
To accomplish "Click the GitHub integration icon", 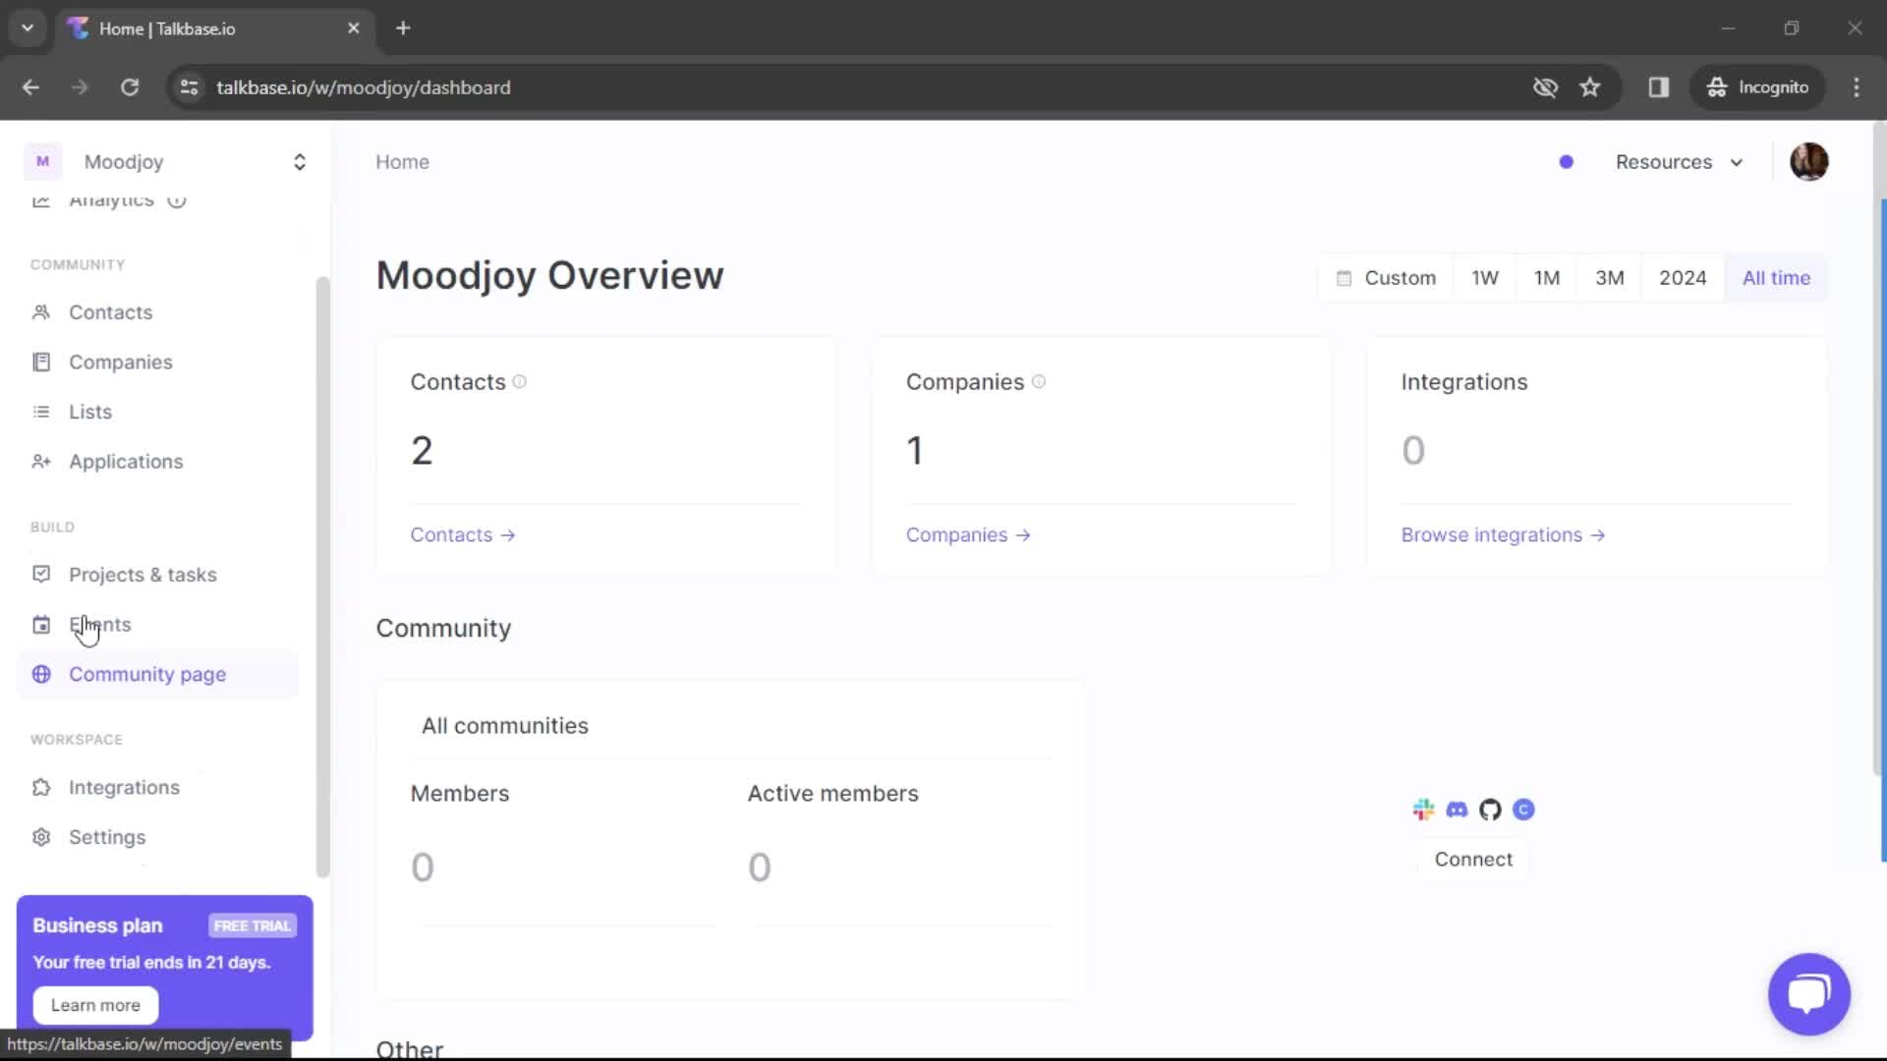I will click(x=1490, y=810).
